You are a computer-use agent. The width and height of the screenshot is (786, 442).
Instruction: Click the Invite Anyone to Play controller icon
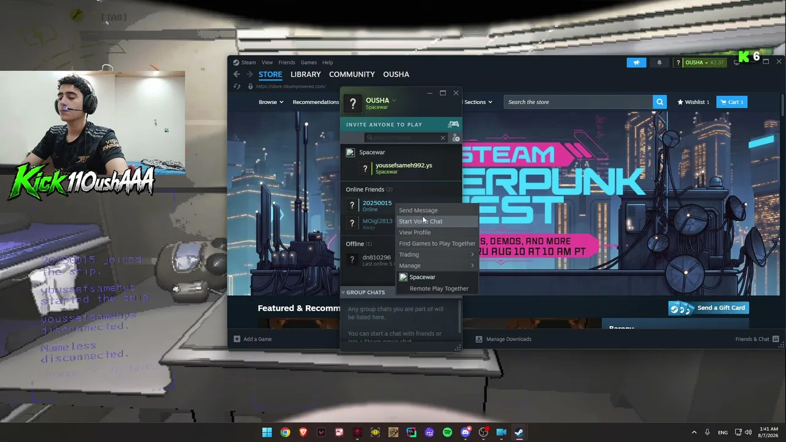(x=453, y=125)
